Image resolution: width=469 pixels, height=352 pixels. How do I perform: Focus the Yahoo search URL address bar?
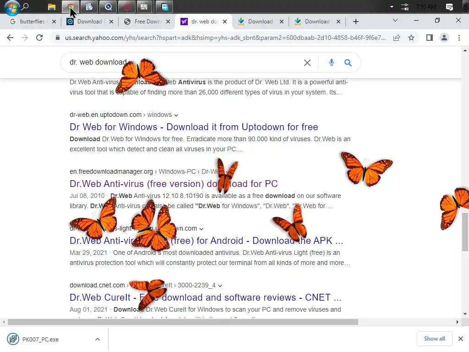click(225, 38)
